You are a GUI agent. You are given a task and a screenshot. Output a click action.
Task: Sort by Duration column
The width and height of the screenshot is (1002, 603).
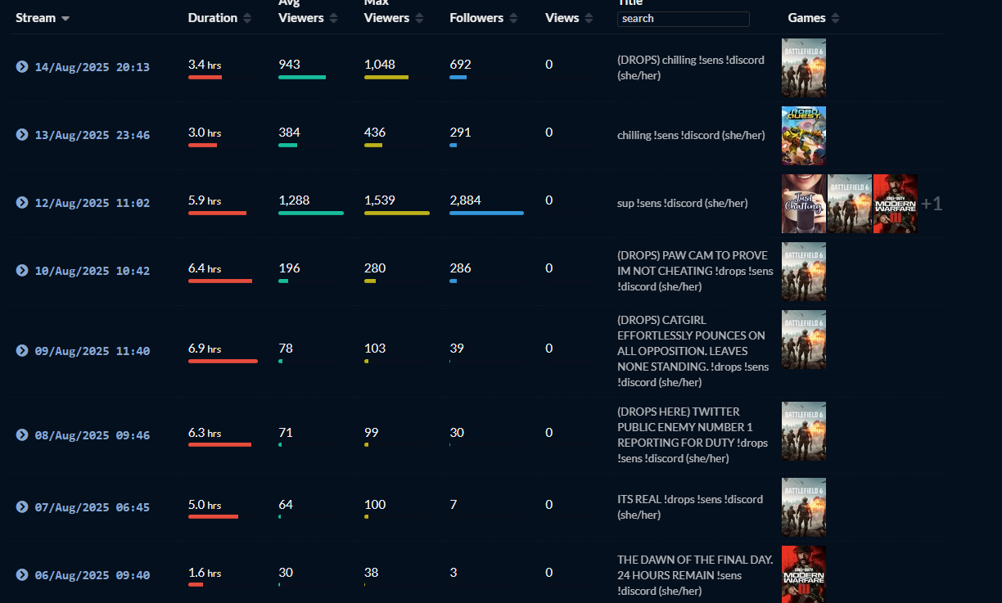(x=219, y=18)
